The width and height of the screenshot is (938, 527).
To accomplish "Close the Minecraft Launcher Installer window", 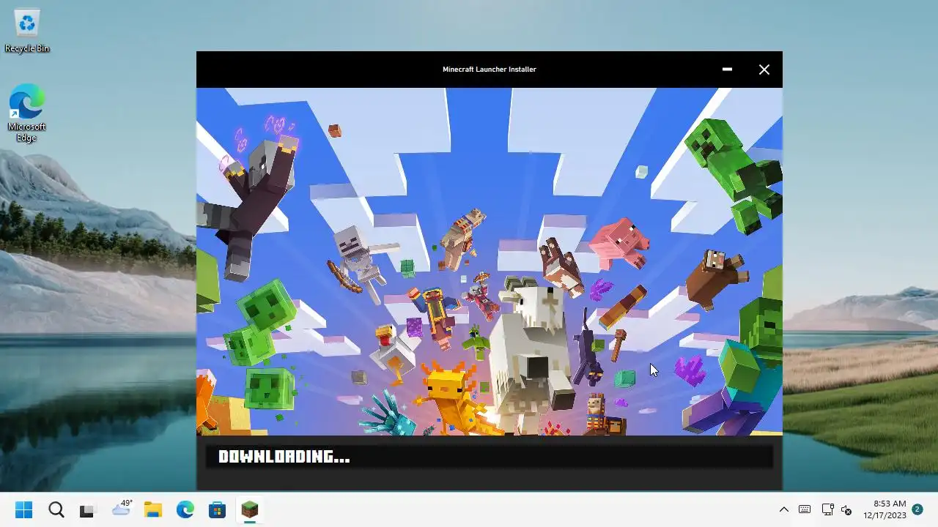I will coord(764,70).
